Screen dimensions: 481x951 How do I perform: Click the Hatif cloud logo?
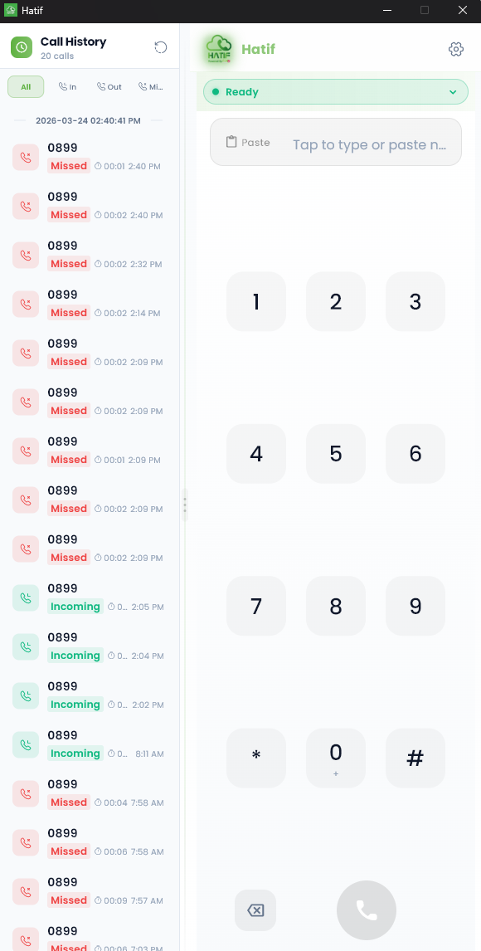(x=217, y=48)
